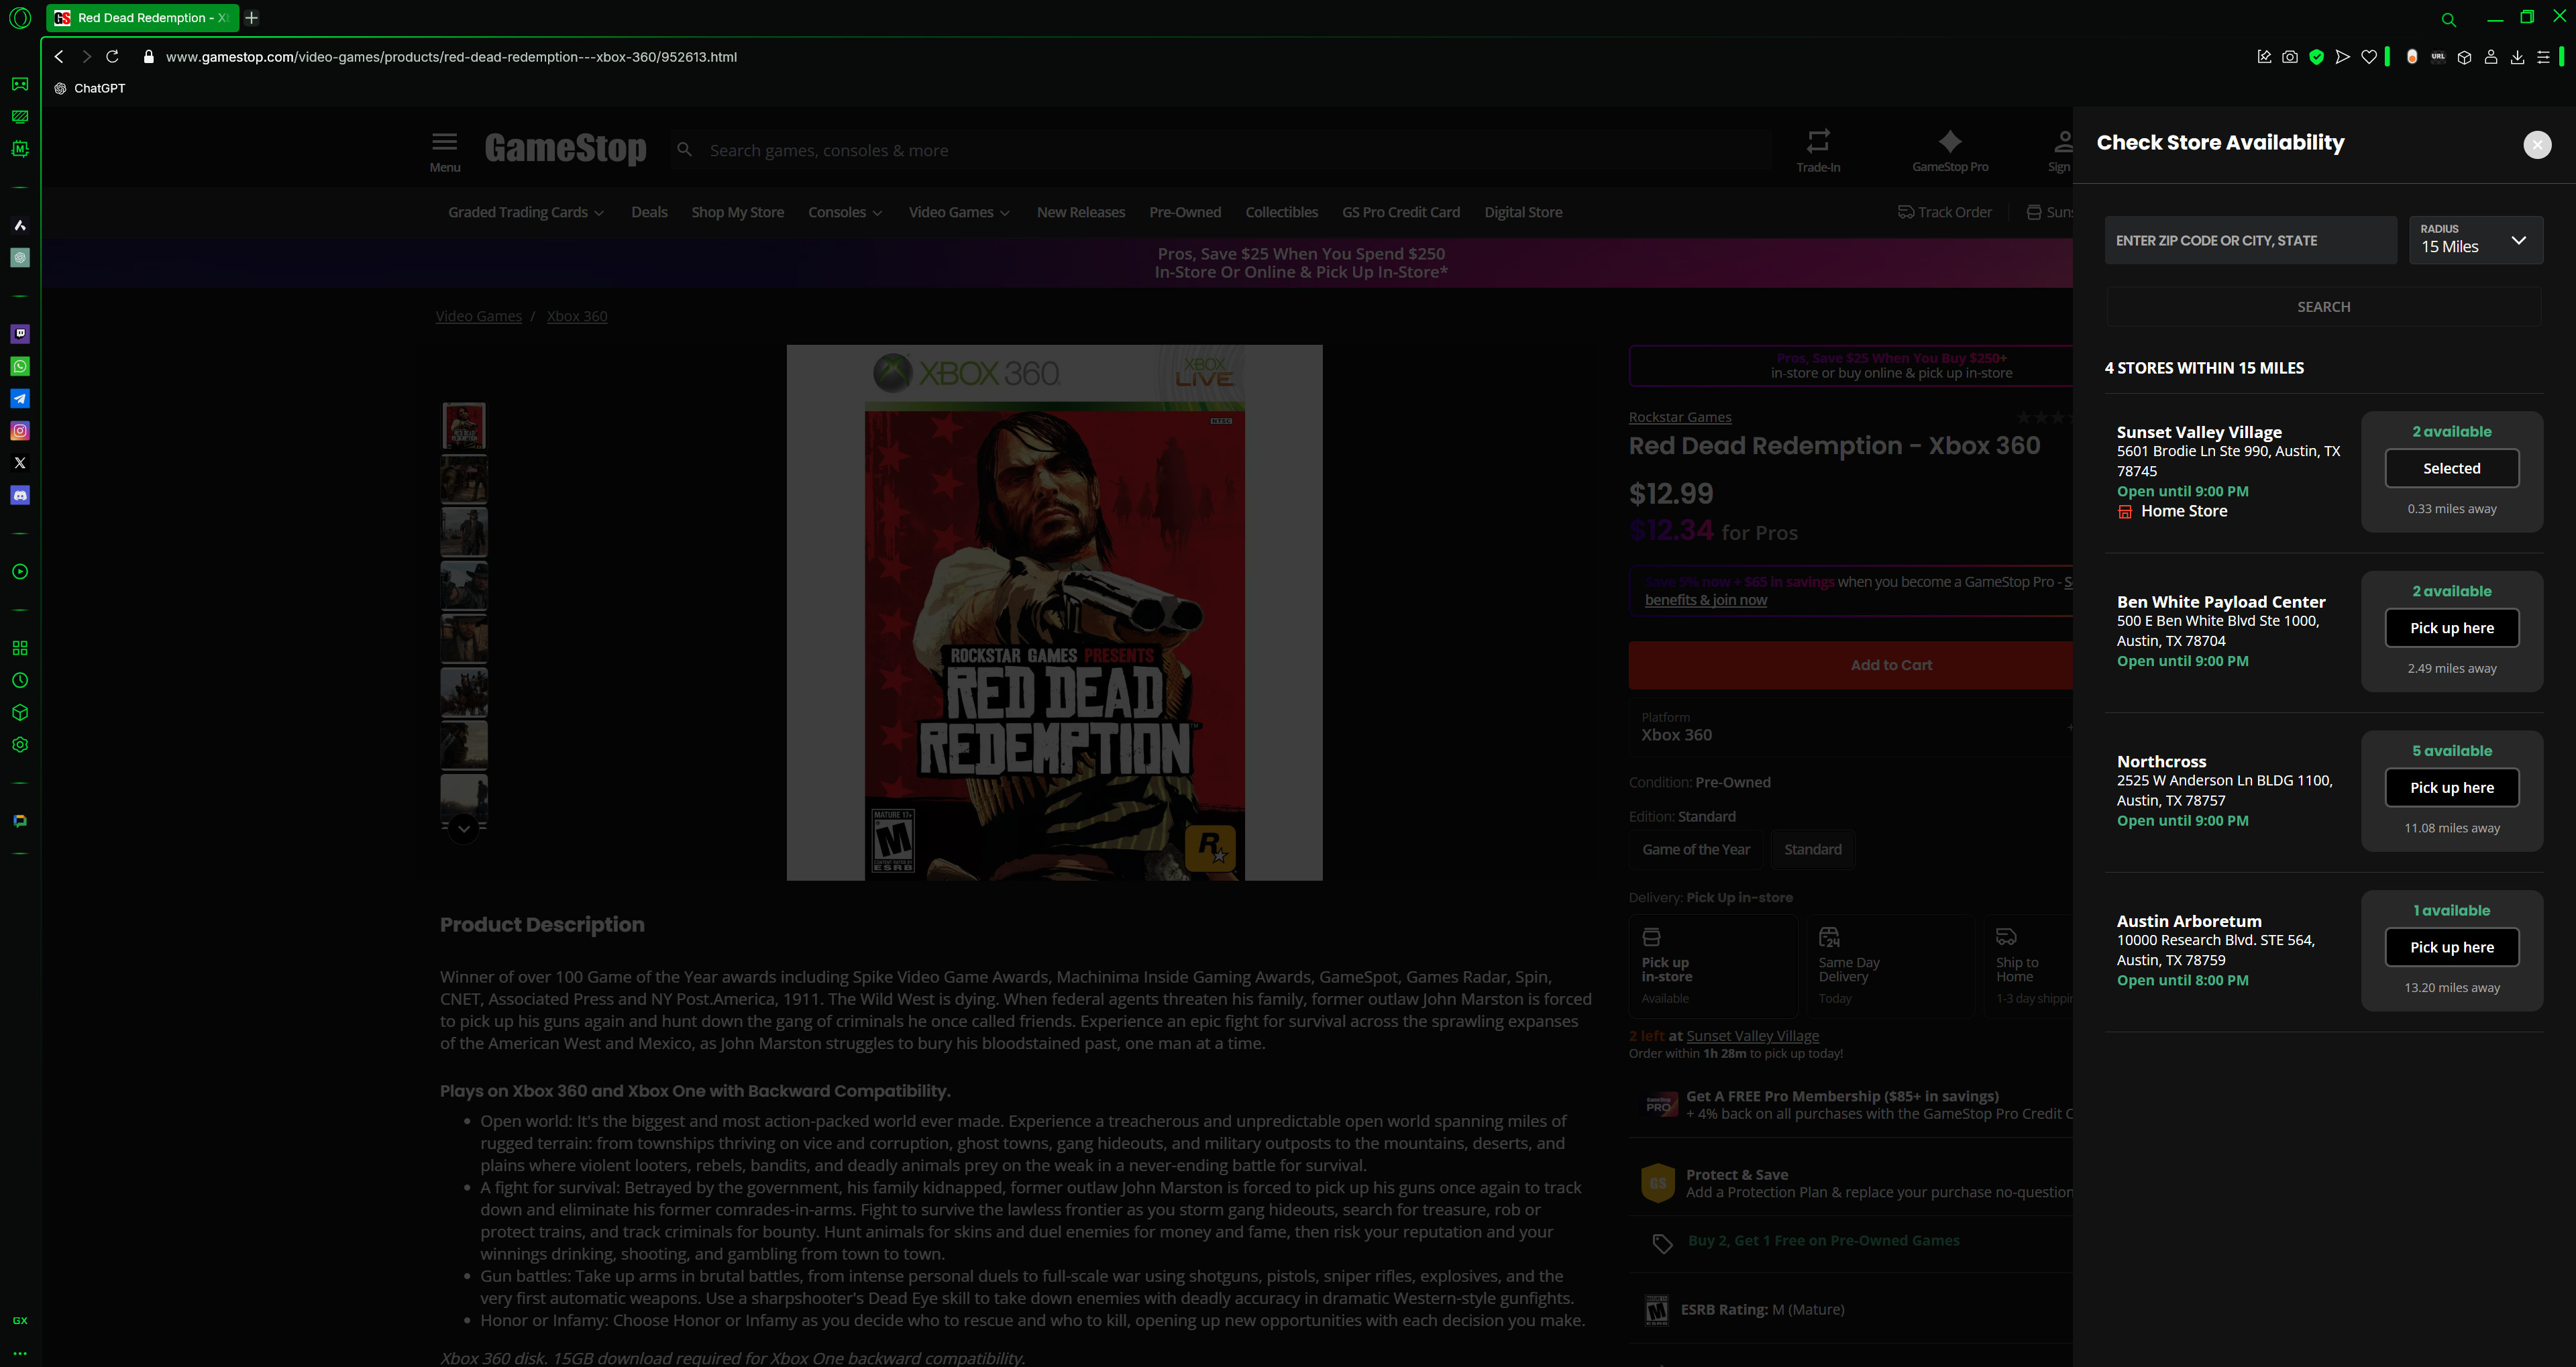The image size is (2576, 1367).
Task: Click the SEARCH button in store panel
Action: pos(2323,307)
